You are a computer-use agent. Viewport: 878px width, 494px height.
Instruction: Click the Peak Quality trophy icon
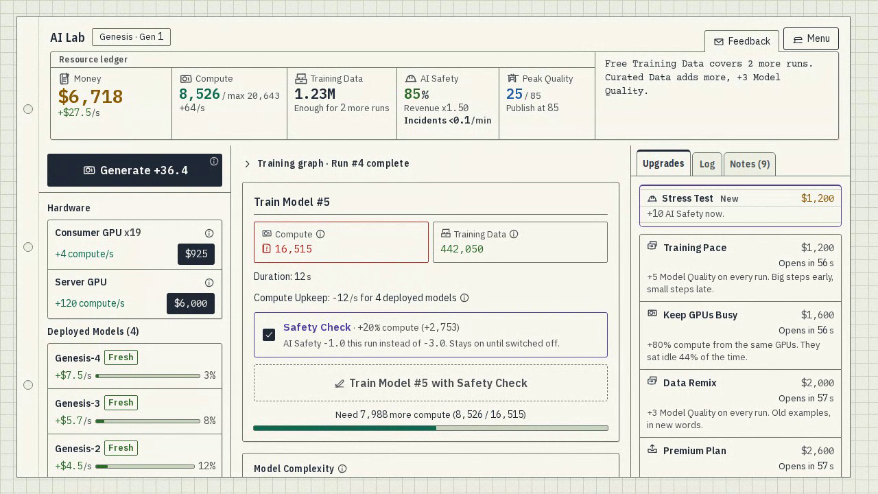(x=512, y=79)
